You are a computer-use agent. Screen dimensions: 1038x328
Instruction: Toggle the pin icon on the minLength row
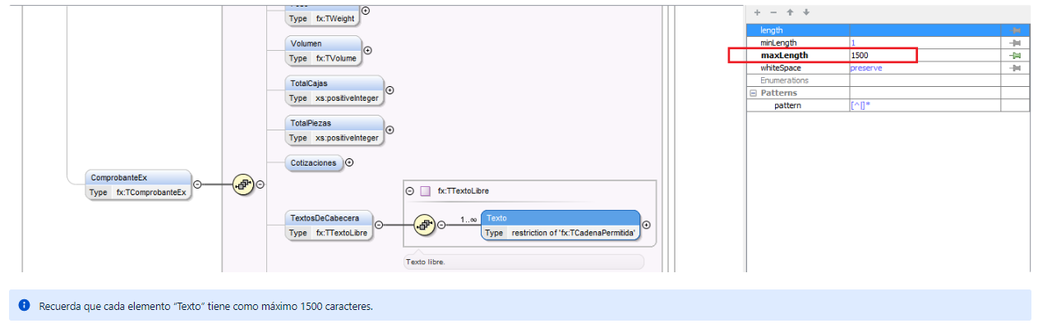click(x=1016, y=43)
